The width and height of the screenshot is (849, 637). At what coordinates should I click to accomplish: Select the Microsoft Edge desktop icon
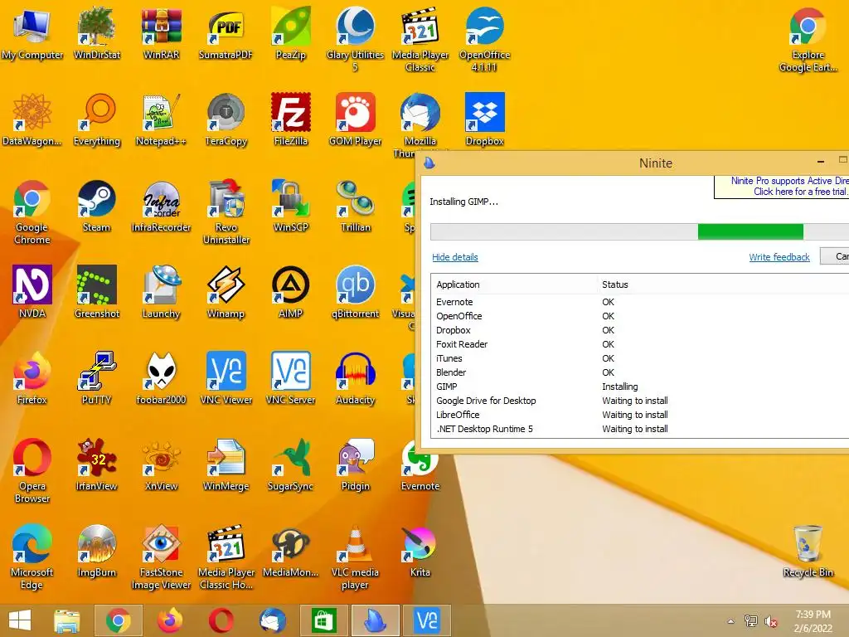[x=32, y=557]
